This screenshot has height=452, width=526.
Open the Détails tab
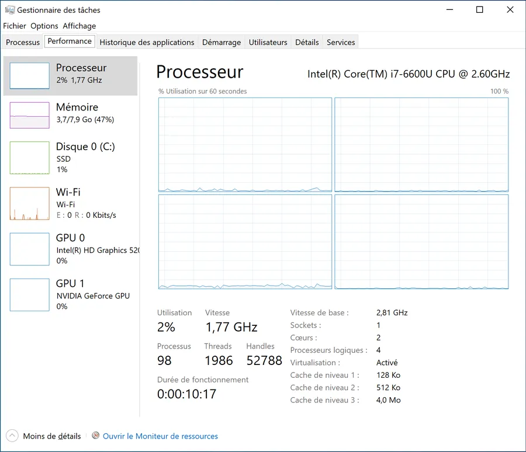pyautogui.click(x=307, y=42)
